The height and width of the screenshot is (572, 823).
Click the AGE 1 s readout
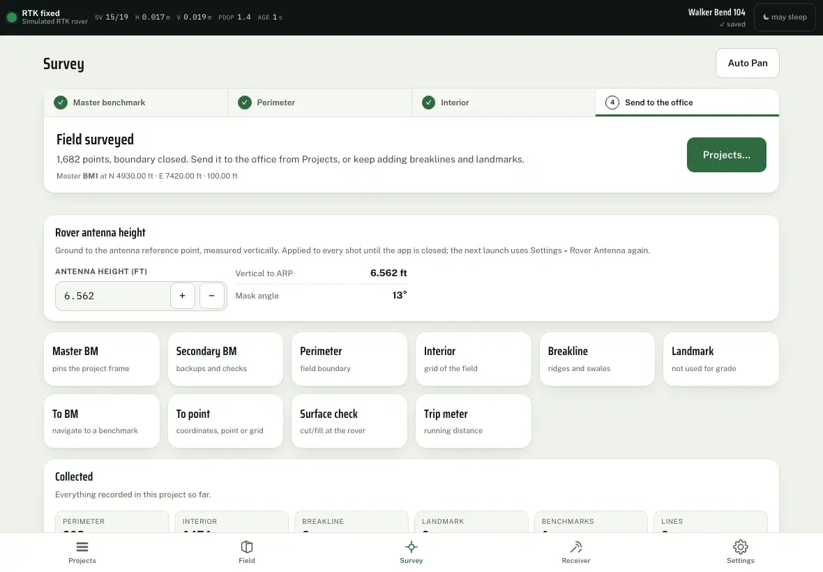271,17
